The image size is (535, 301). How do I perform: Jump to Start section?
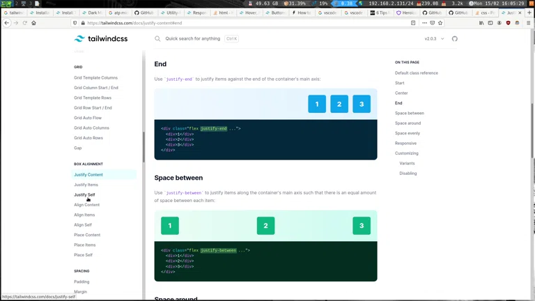point(400,83)
